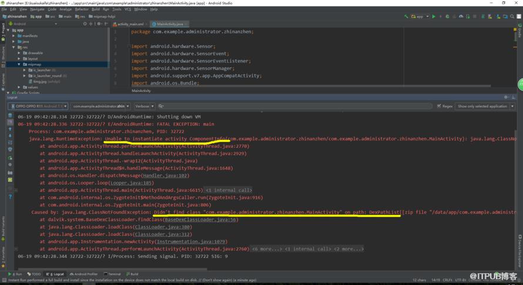The width and height of the screenshot is (523, 285).
Task: Click the BaseDexClassLoader.java:56 link
Action: tap(200, 219)
